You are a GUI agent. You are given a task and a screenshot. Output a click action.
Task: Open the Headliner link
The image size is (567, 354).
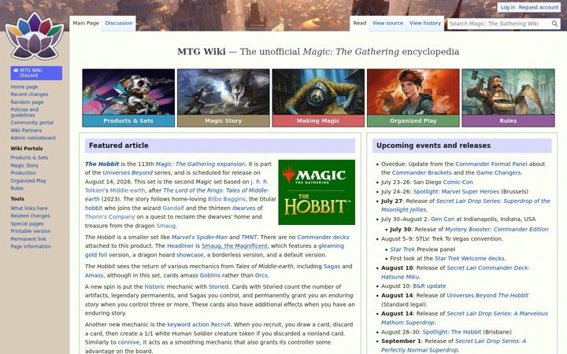click(x=180, y=246)
